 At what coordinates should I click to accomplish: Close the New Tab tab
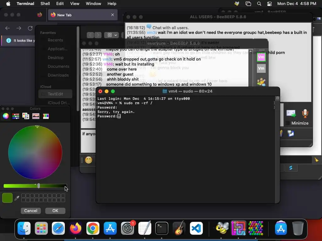[113, 15]
